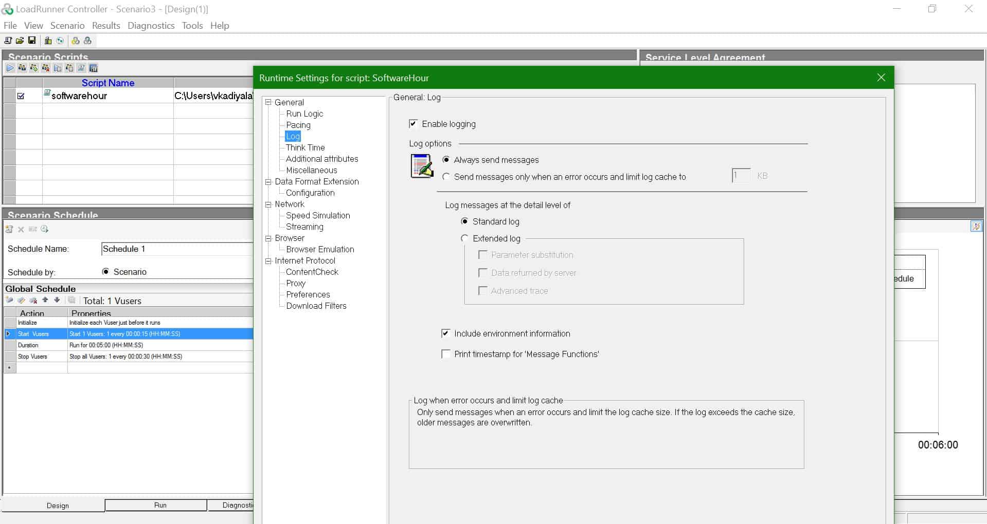
Task: Open Scenario menu
Action: 67,26
